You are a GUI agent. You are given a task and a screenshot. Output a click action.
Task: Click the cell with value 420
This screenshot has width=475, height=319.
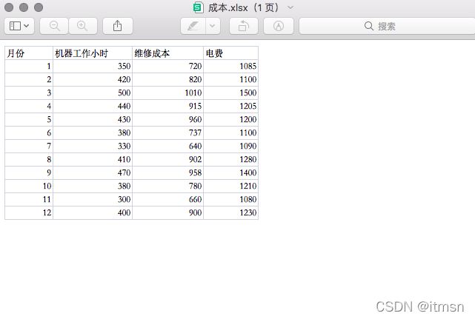pos(93,80)
